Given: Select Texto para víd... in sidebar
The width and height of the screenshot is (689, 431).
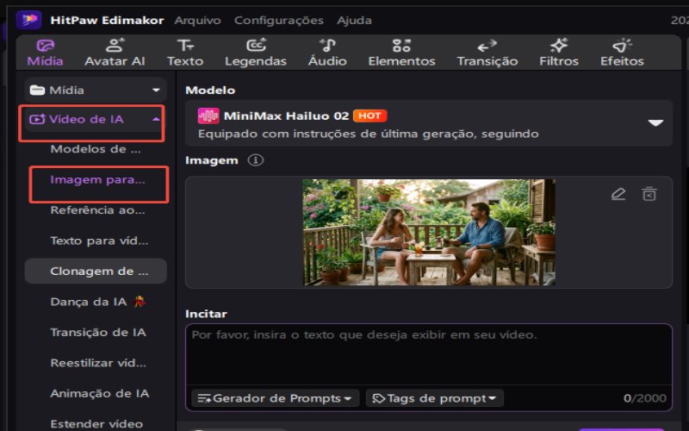Looking at the screenshot, I should point(99,241).
